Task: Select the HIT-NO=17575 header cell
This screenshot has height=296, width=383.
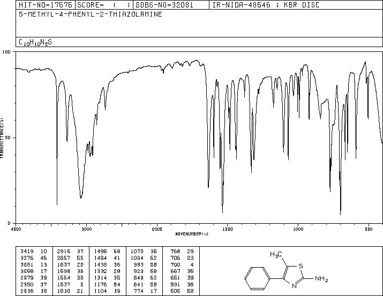Action: 46,5
